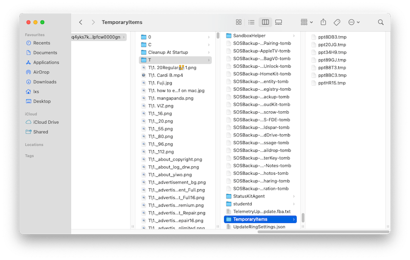Viewport: 410px width, 260px height.
Task: Select the UpdateRingSettings.json file
Action: (259, 227)
